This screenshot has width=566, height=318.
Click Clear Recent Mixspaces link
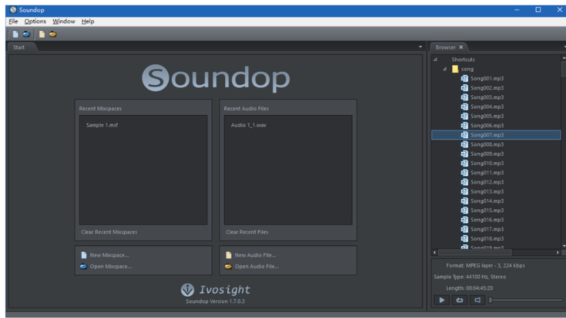pos(109,232)
